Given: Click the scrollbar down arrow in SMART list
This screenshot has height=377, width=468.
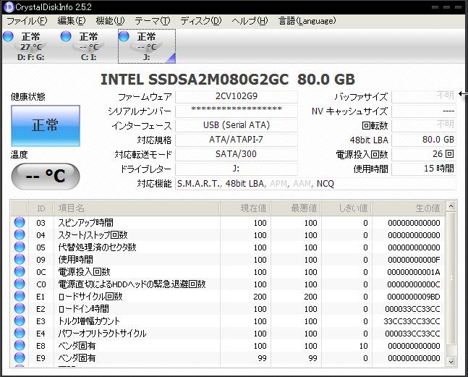Looking at the screenshot, I should [451, 362].
